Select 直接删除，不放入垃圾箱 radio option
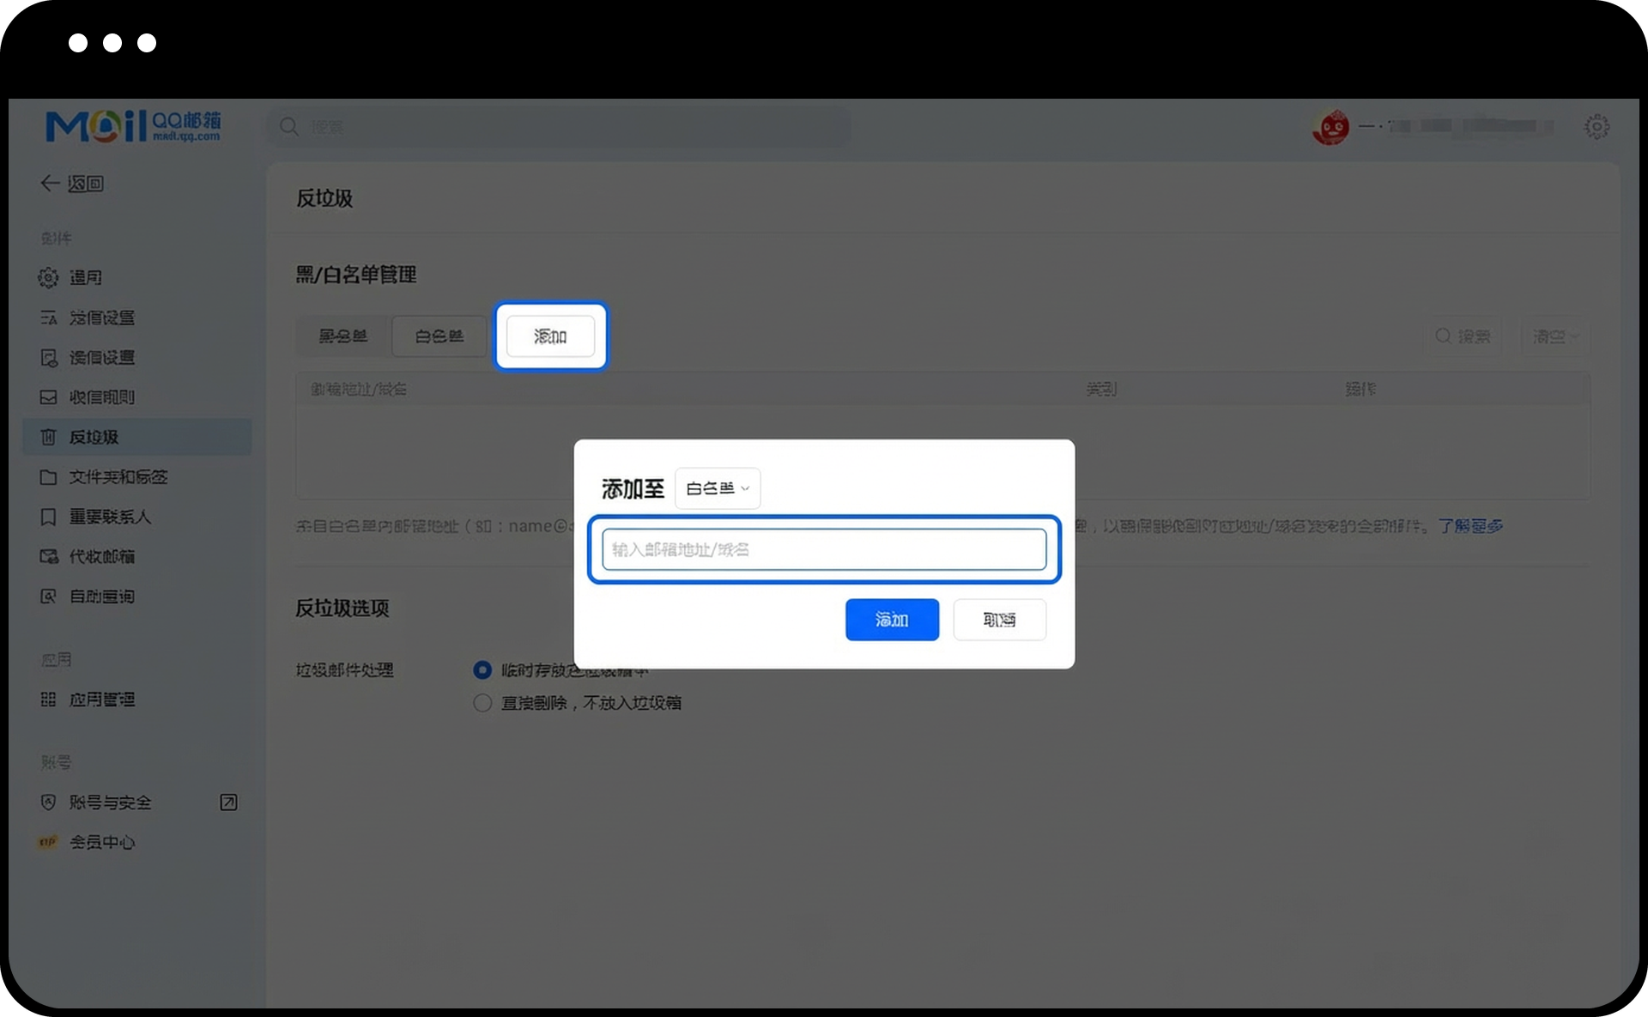Viewport: 1648px width, 1017px height. [x=482, y=703]
